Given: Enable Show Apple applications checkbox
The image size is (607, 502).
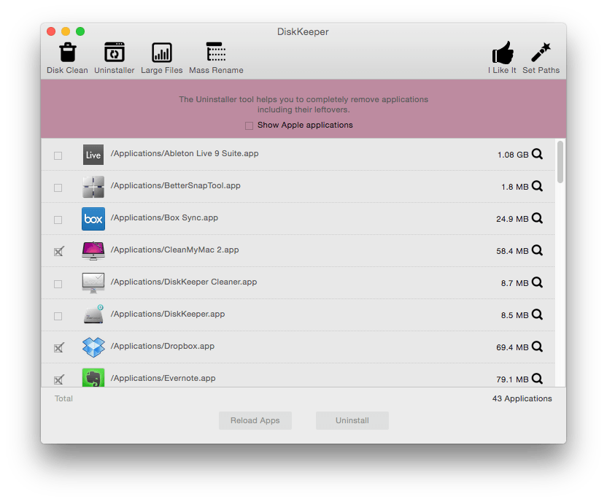Looking at the screenshot, I should pyautogui.click(x=250, y=125).
